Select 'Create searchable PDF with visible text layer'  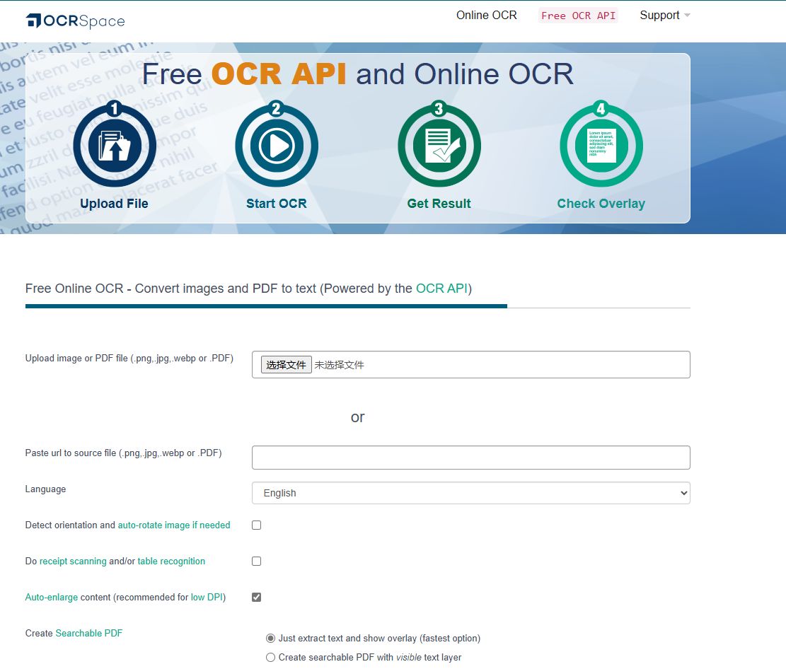271,658
